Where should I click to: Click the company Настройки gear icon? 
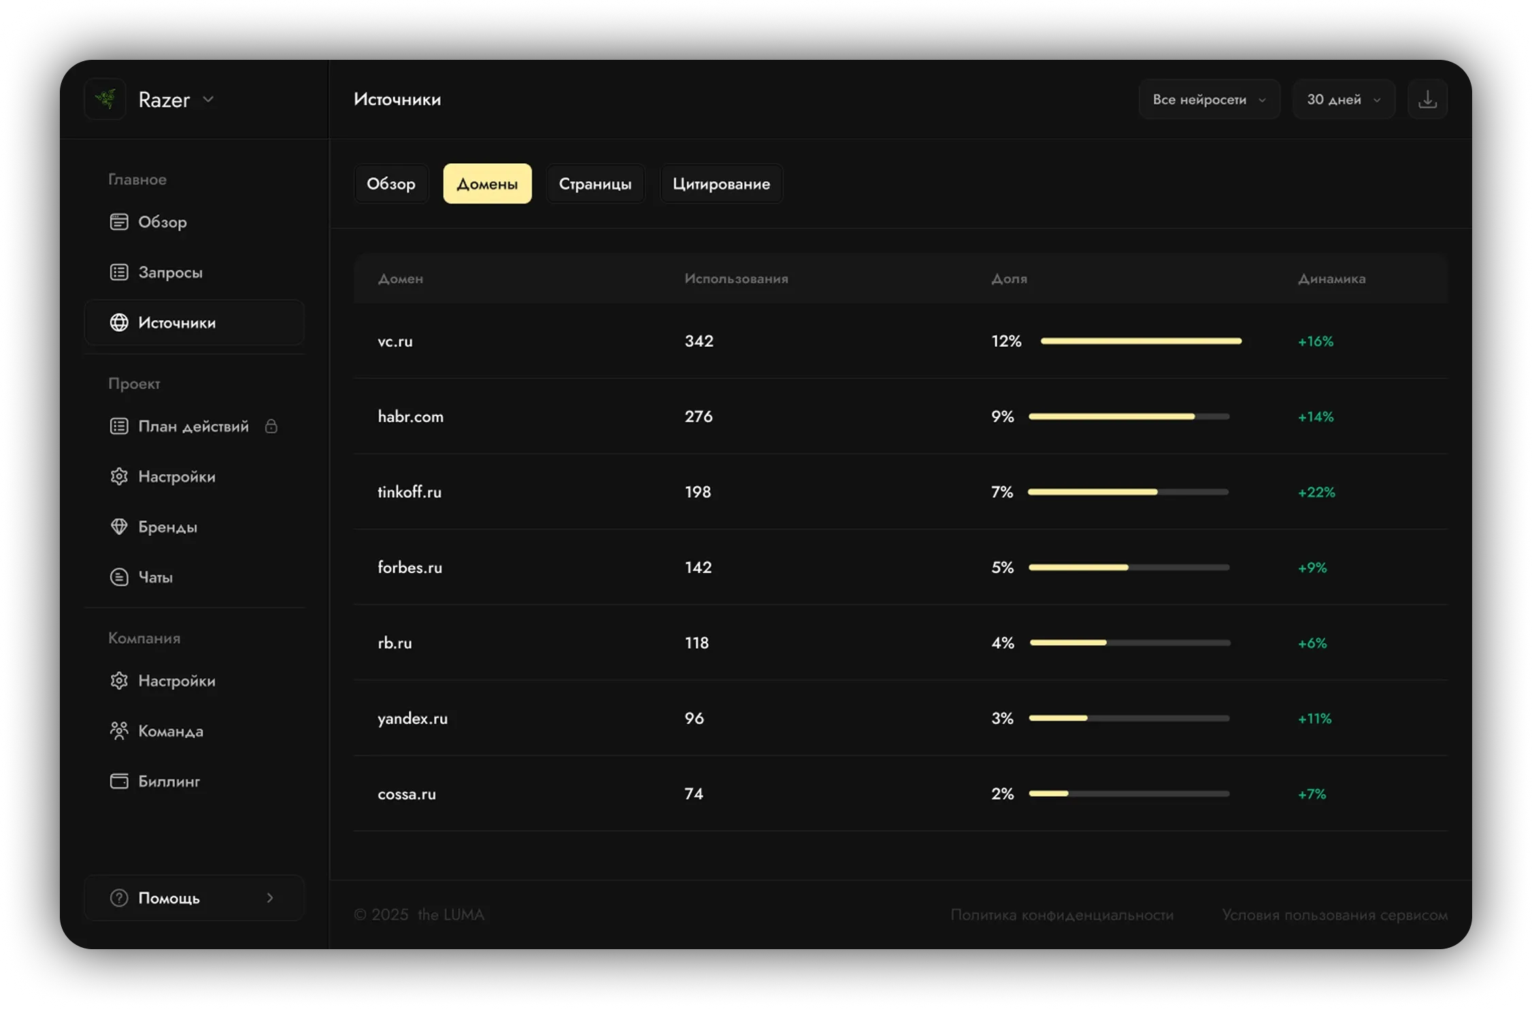[x=119, y=681]
